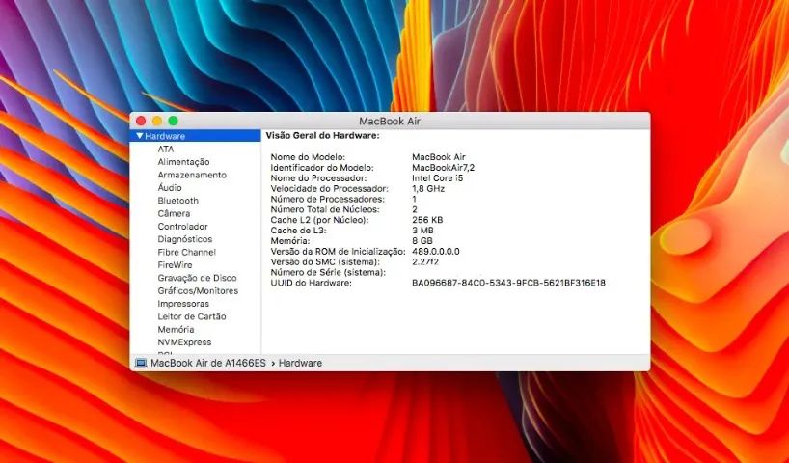The height and width of the screenshot is (463, 789).
Task: Click the '1,8 GHz' processor speed value
Action: point(428,189)
